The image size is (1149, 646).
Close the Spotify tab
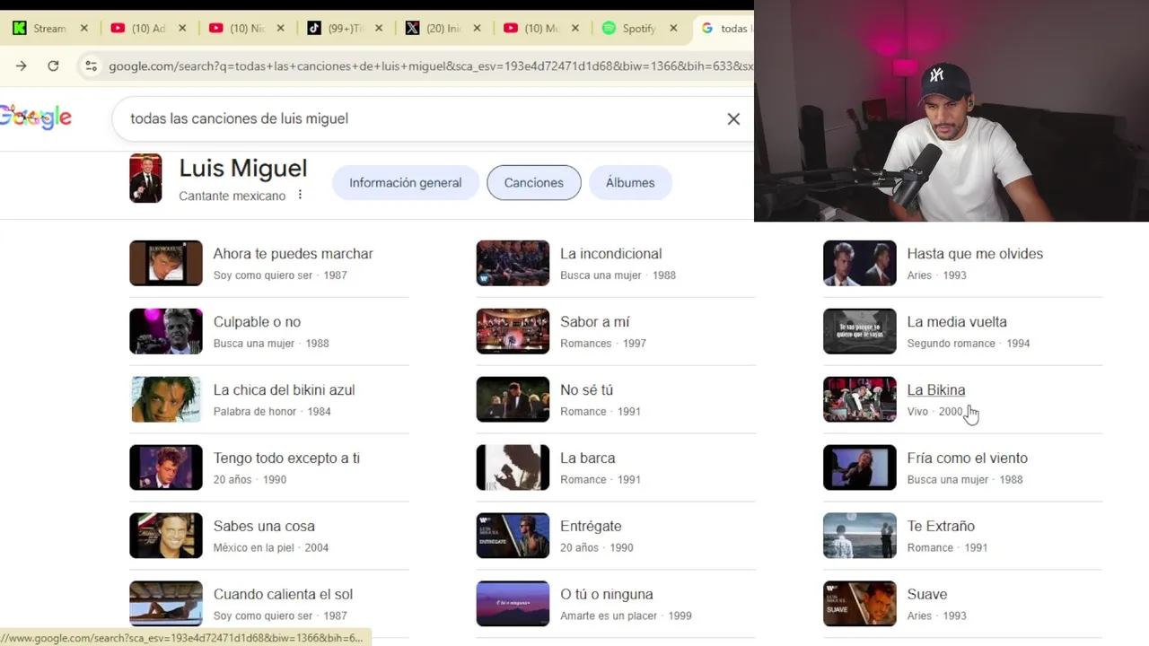tap(673, 28)
